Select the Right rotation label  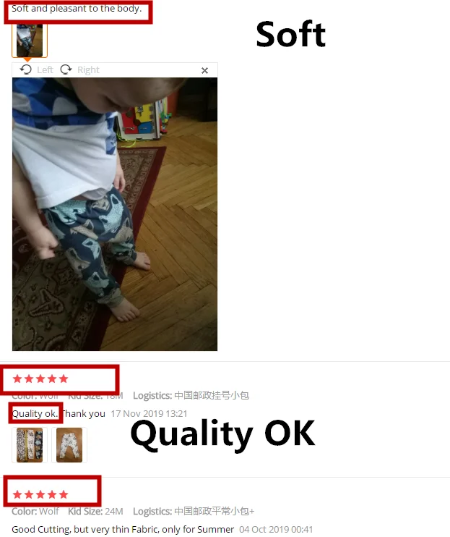click(88, 70)
